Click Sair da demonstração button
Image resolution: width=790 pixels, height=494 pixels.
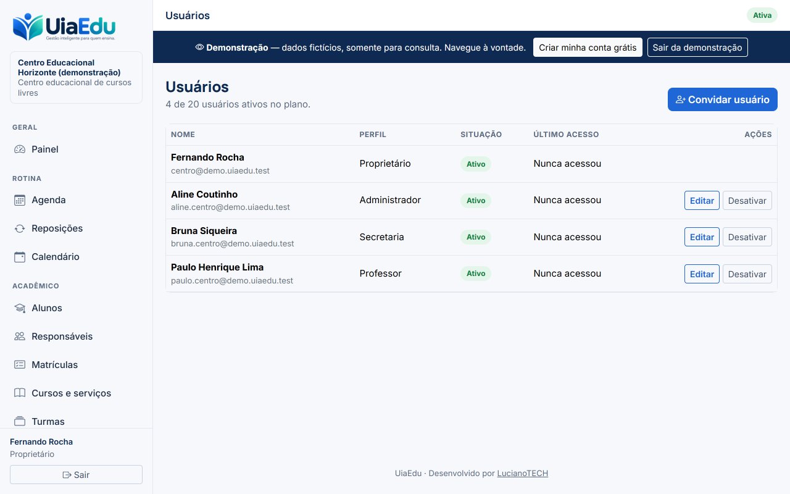pos(697,48)
